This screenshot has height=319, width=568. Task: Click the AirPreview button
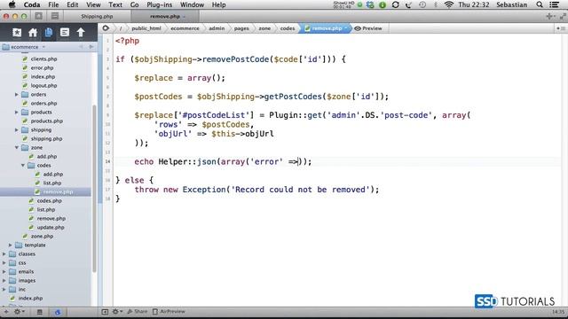click(169, 311)
